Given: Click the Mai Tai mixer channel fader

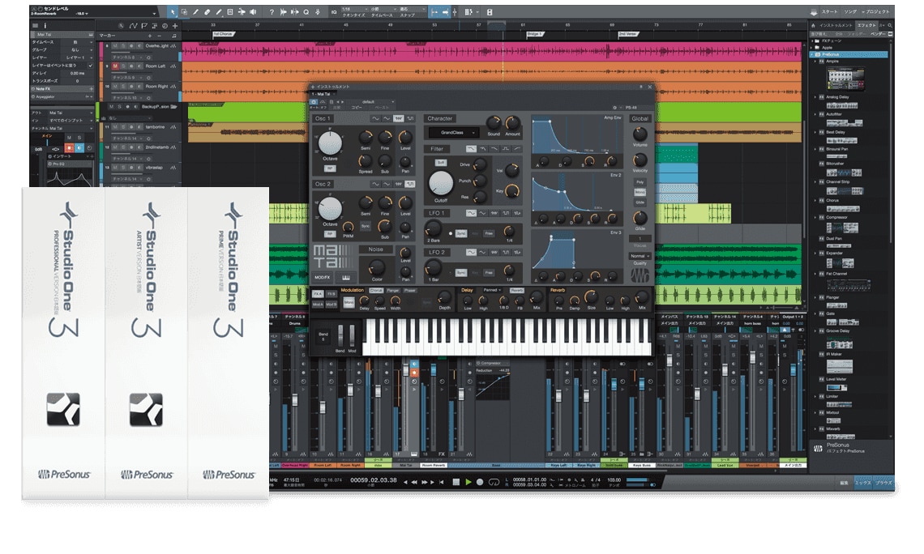Looking at the screenshot, I should (405, 369).
